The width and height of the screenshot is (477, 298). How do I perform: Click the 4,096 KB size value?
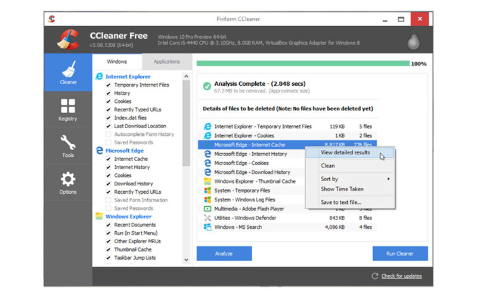tap(334, 227)
